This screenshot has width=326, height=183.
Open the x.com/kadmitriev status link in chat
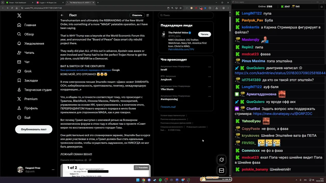pos(280,73)
